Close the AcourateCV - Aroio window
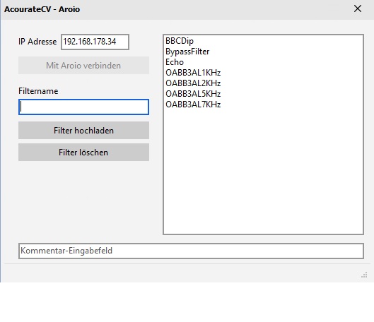 point(358,8)
